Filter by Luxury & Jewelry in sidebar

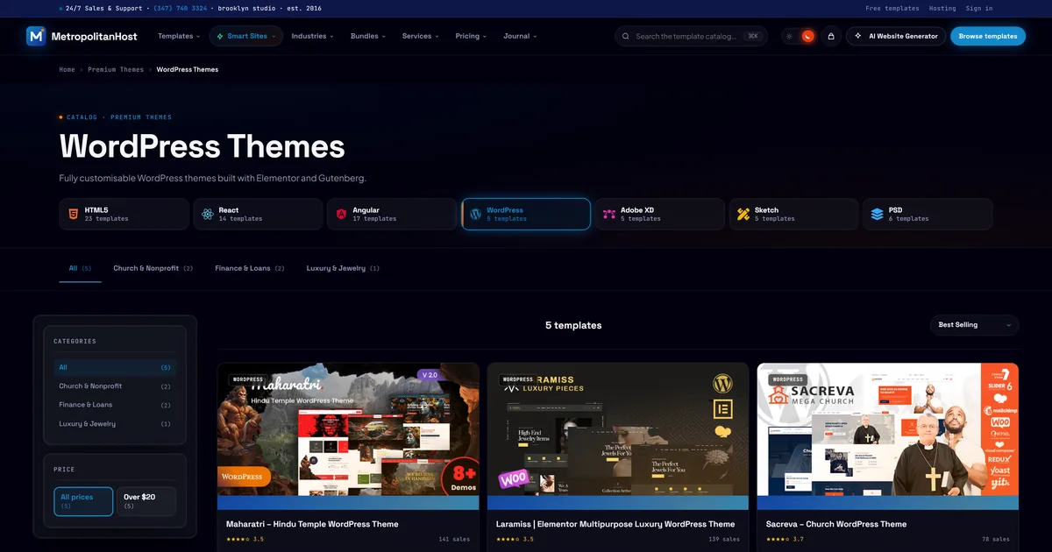[x=115, y=424]
